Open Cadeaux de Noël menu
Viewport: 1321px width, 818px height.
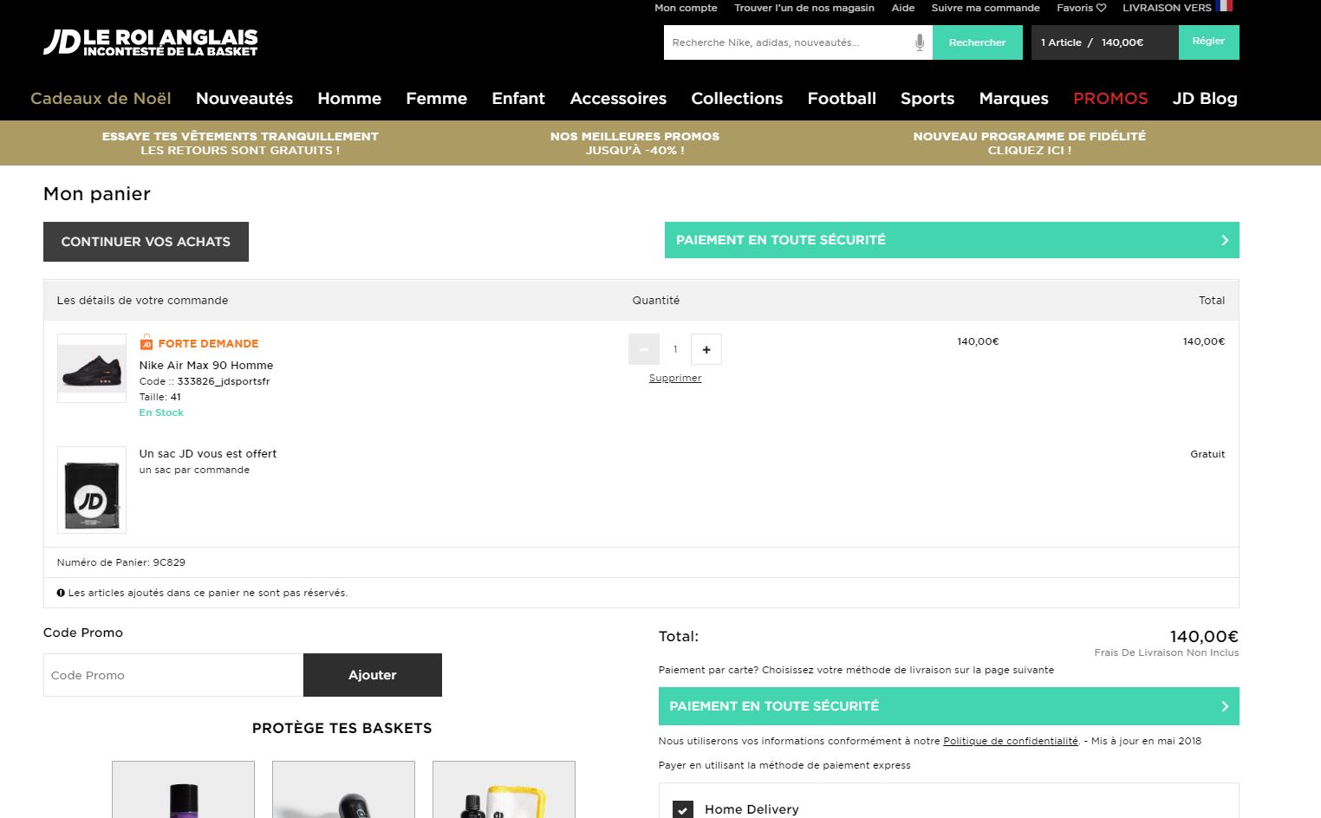(x=101, y=98)
